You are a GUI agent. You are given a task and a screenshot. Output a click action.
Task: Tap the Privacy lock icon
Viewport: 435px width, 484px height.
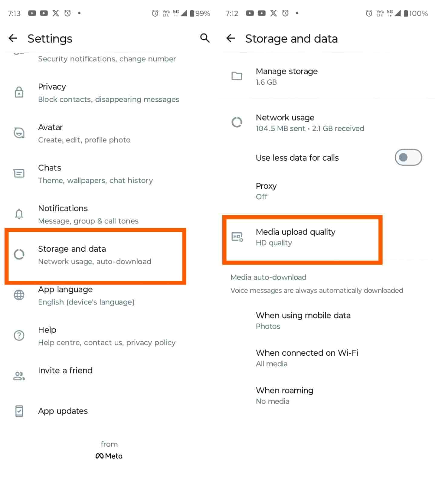pos(19,92)
